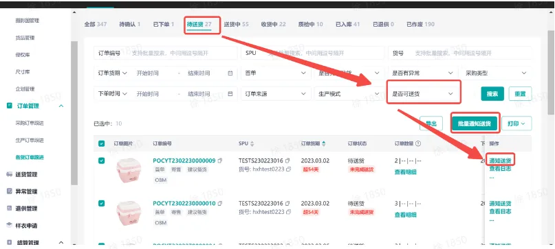Switch to the 收货中 22 tab
The image size is (555, 249).
pyautogui.click(x=273, y=25)
